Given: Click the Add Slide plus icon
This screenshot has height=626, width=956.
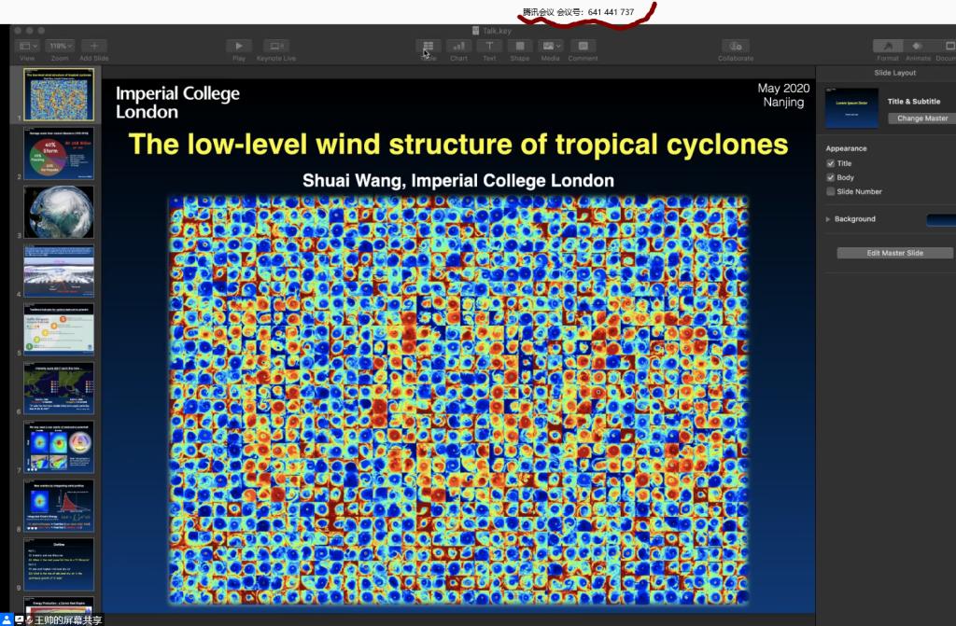Looking at the screenshot, I should click(94, 46).
